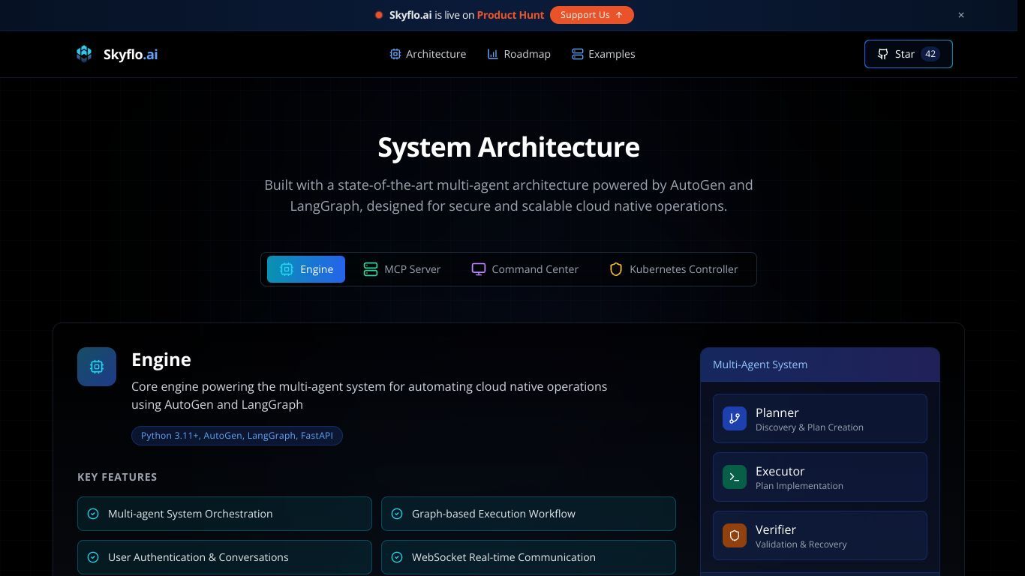Switch to the Kubernetes Controller tab
Screen dimensions: 1025x576
click(674, 269)
